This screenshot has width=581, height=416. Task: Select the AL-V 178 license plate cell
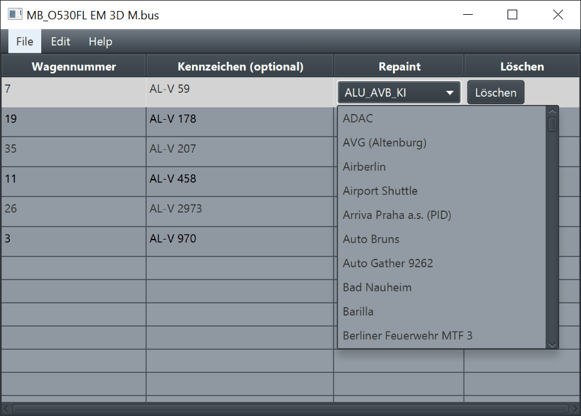pyautogui.click(x=239, y=119)
